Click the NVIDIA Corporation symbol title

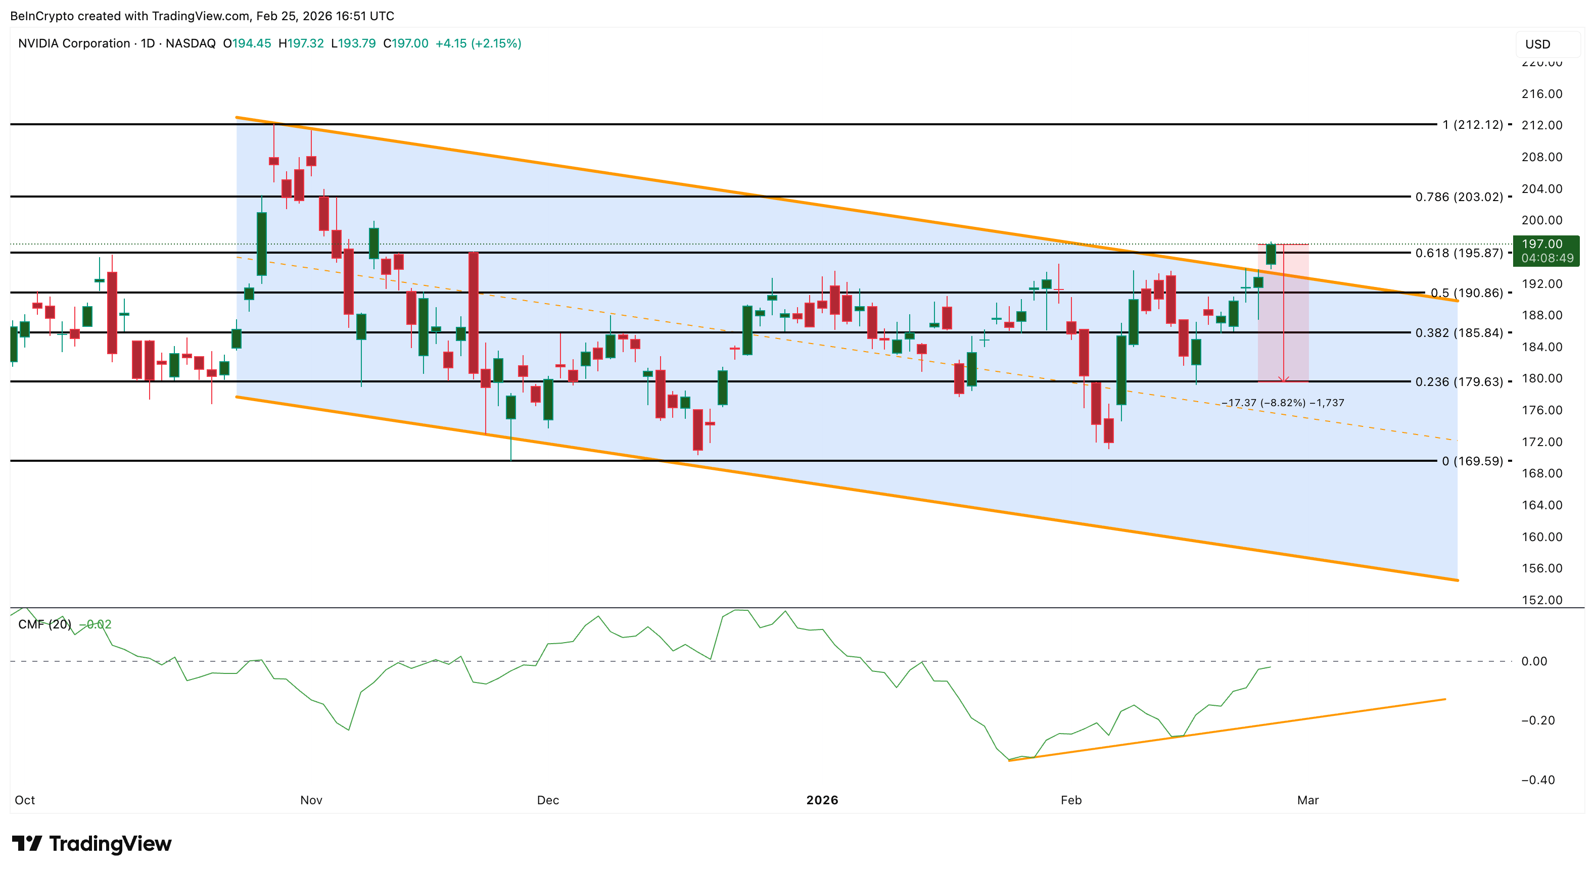click(74, 43)
